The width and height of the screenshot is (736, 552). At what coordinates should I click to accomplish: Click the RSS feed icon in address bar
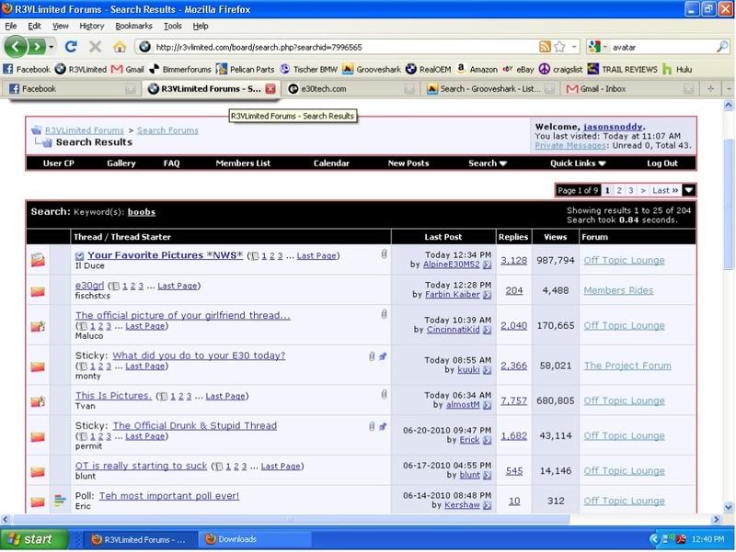(x=545, y=47)
